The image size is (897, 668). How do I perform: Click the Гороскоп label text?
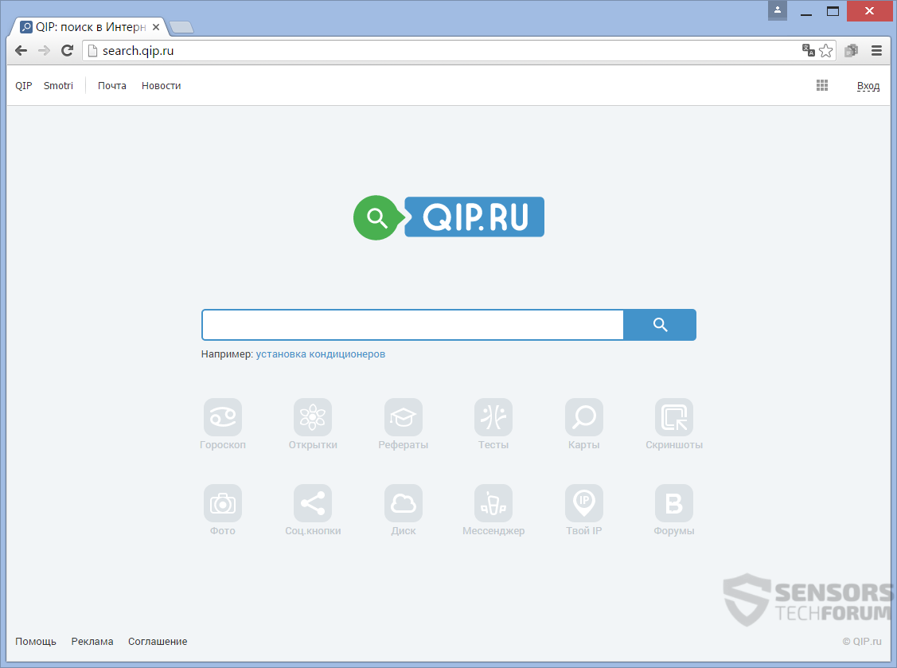[223, 445]
